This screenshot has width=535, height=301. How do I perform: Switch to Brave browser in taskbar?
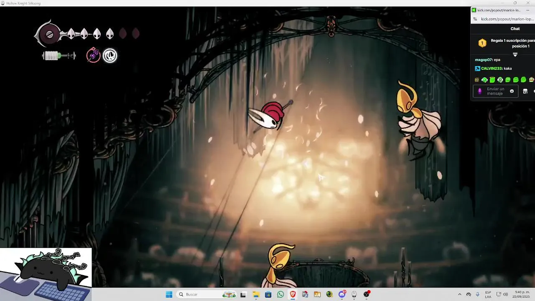[293, 294]
